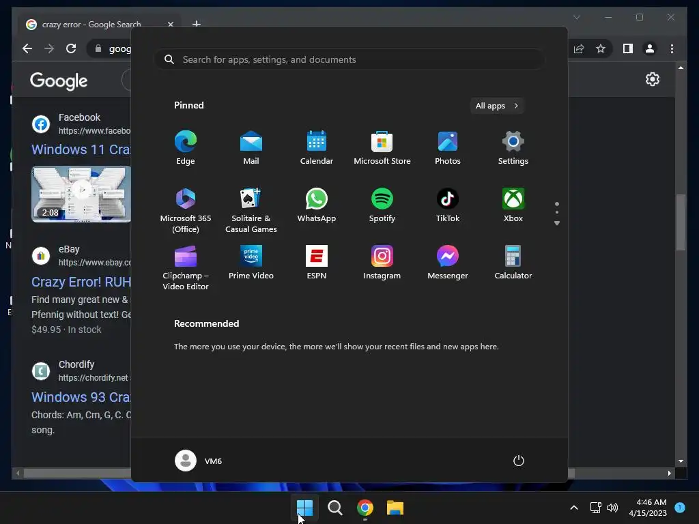Open the volume control in system tray
The width and height of the screenshot is (699, 524).
coord(612,508)
